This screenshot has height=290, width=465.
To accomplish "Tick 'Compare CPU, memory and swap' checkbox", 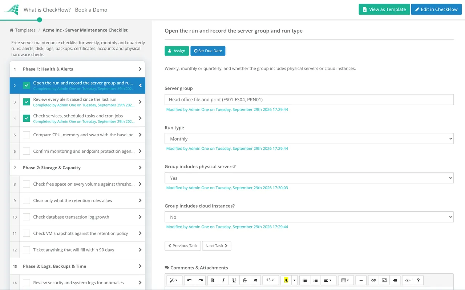I will pyautogui.click(x=27, y=135).
